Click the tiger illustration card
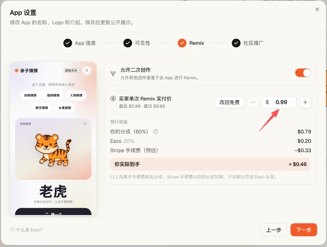The image size is (327, 247). [53, 149]
